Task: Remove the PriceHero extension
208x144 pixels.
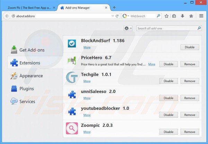Action: point(190,64)
